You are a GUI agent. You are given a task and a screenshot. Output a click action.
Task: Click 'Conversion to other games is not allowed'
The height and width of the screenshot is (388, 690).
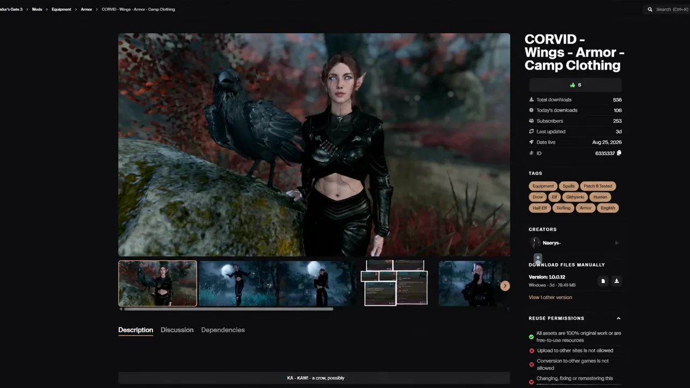(572, 364)
